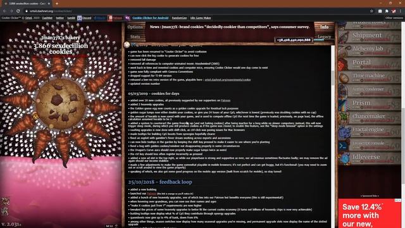The image size is (405, 228).
Task: Click the address bar URL
Action: [51, 11]
